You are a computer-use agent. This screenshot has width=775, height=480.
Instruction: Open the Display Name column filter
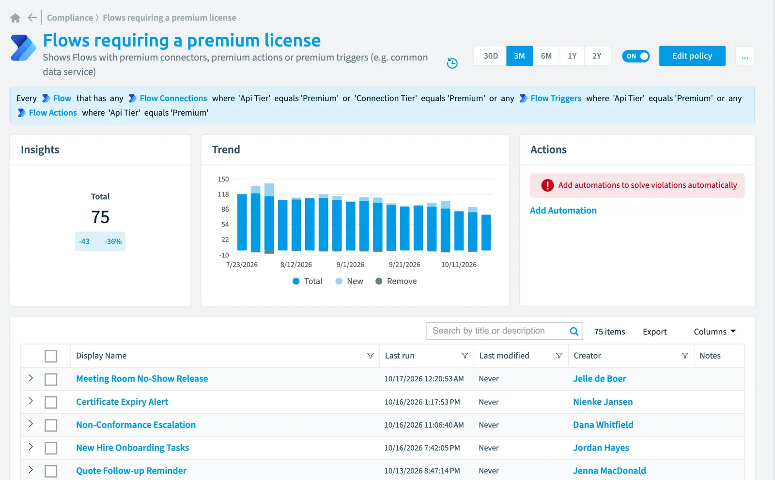tap(371, 356)
